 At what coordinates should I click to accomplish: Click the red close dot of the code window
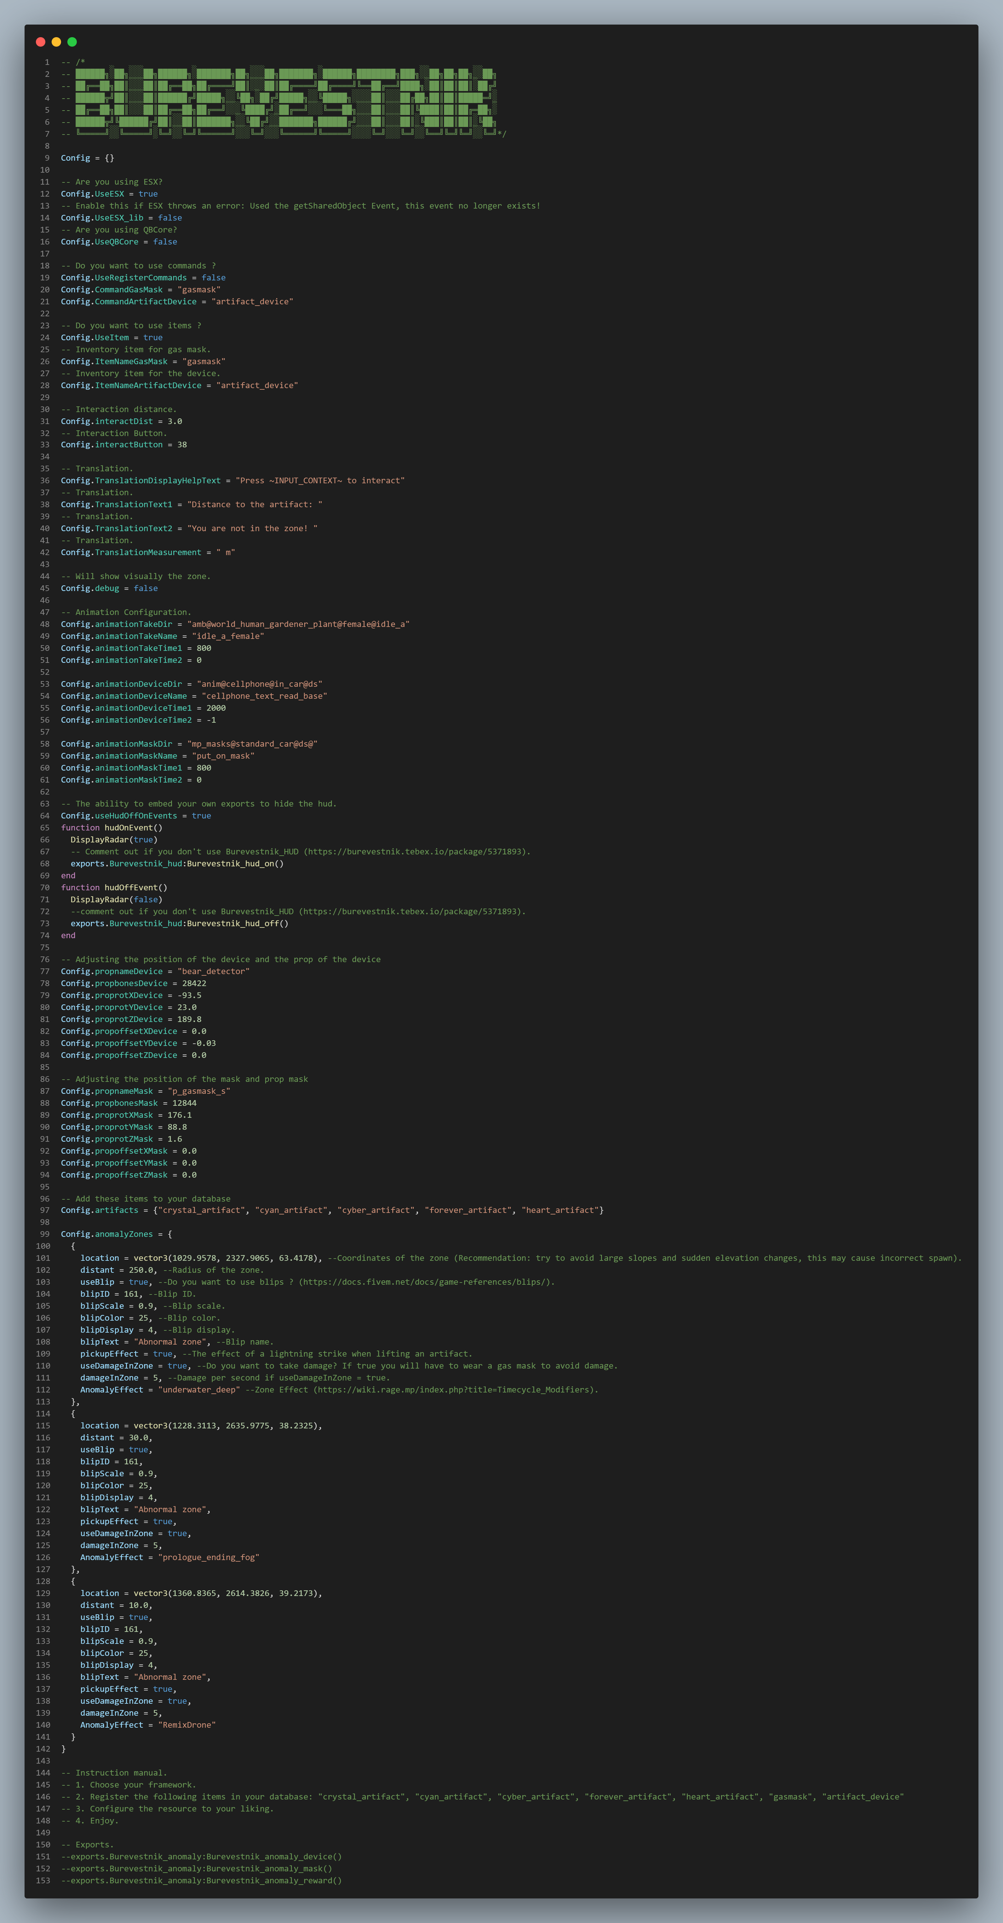click(x=40, y=42)
